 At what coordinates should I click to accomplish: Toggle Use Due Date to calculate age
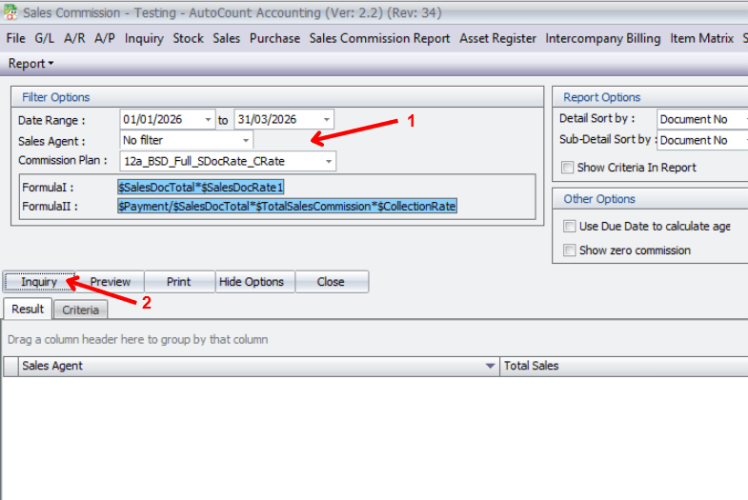coord(570,227)
